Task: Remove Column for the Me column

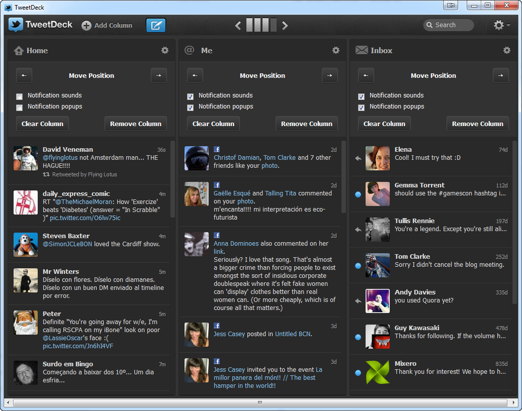Action: (x=307, y=124)
